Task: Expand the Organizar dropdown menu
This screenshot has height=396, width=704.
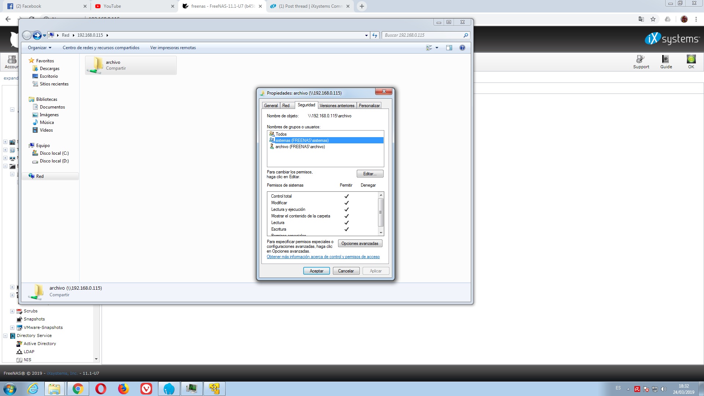Action: (x=40, y=48)
